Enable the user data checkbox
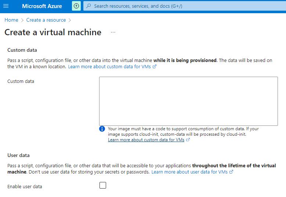This screenshot has width=286, height=197. tap(103, 185)
